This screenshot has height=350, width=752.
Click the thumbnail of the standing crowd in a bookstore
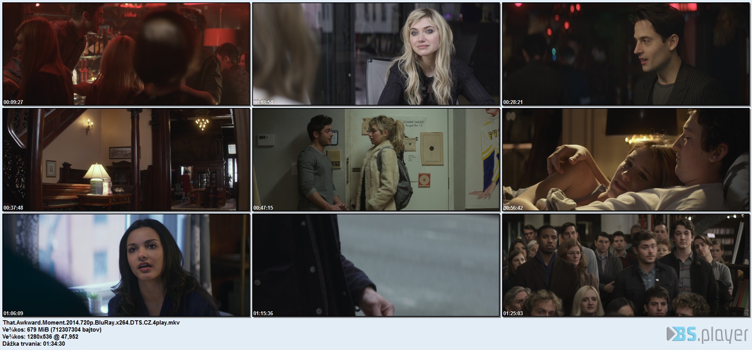coord(626,265)
